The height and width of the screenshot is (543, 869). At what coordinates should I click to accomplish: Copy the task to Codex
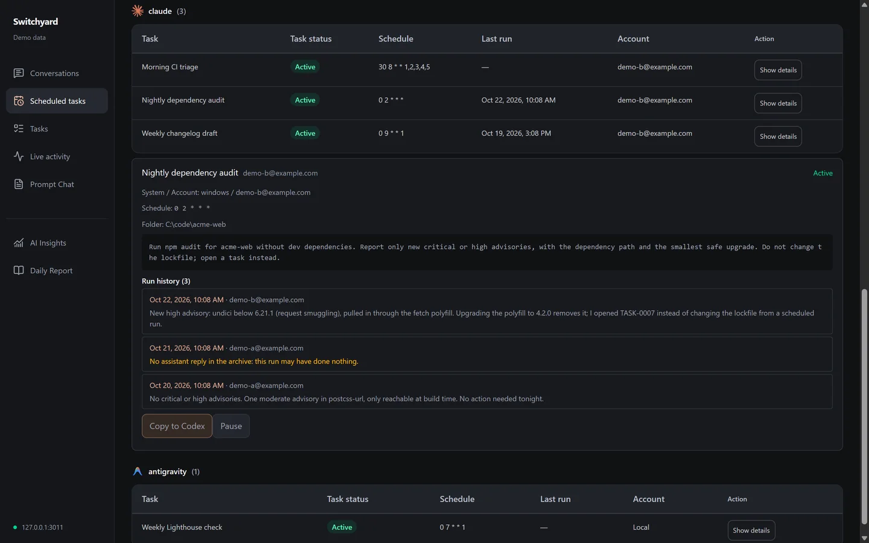177,426
